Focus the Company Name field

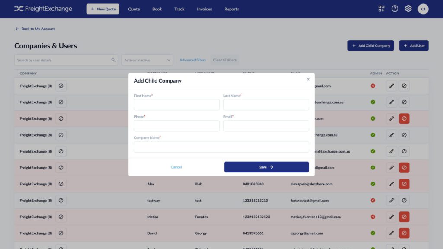click(x=221, y=147)
